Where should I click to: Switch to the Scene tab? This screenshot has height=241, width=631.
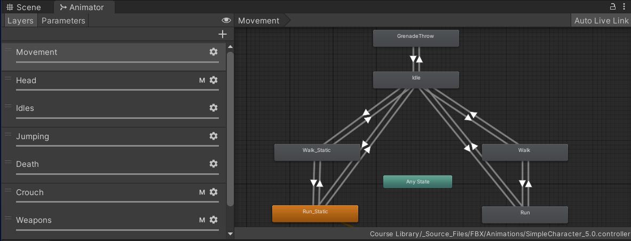coord(23,7)
